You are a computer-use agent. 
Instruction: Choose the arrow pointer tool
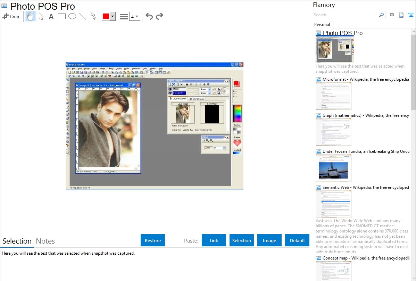click(41, 16)
